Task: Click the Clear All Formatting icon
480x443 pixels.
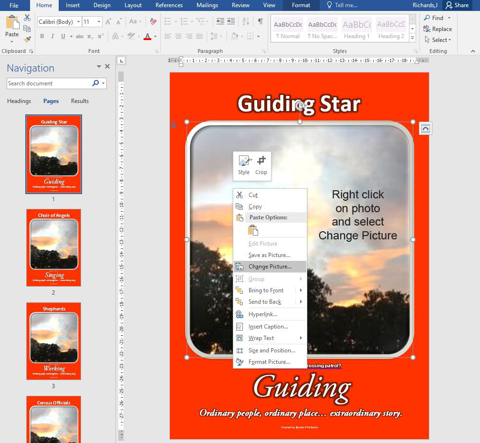Action: click(153, 21)
